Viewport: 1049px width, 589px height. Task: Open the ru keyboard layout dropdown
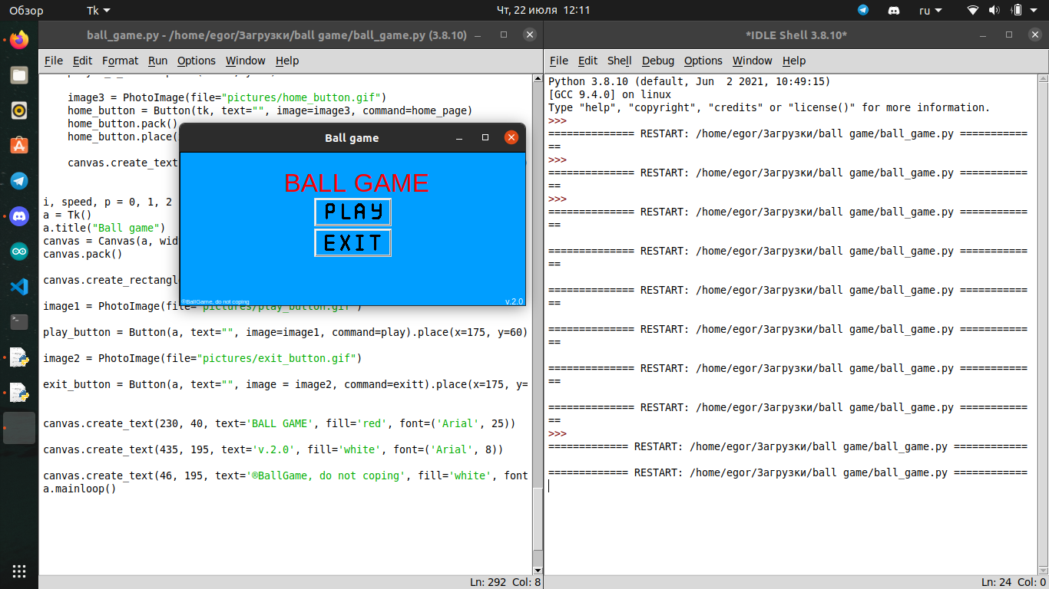pos(931,10)
